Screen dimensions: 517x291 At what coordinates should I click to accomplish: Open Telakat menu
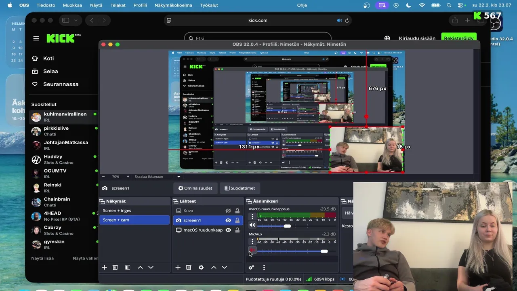[118, 5]
